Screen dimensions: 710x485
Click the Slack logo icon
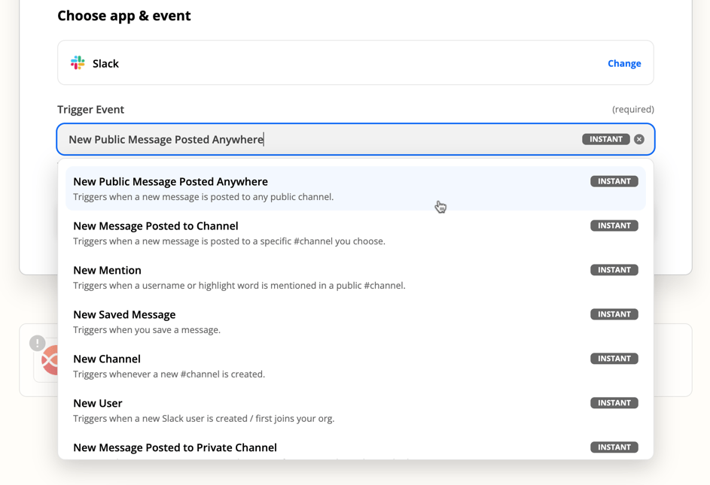click(78, 63)
